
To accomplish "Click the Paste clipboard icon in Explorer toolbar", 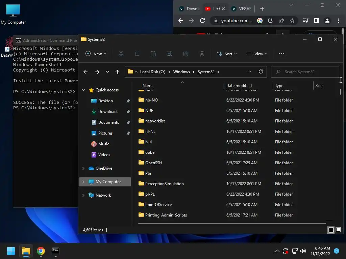I will [x=153, y=54].
